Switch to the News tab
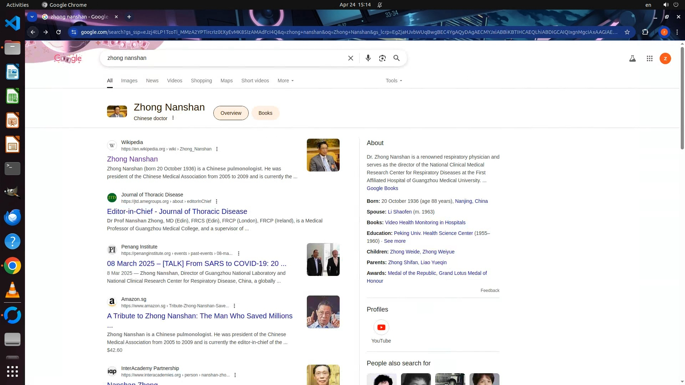 point(152,81)
